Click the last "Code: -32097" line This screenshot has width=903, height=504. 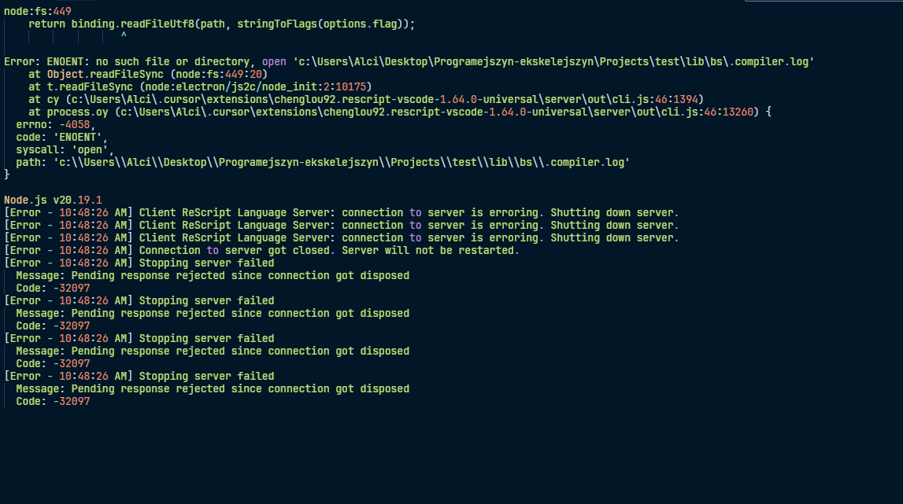point(53,401)
